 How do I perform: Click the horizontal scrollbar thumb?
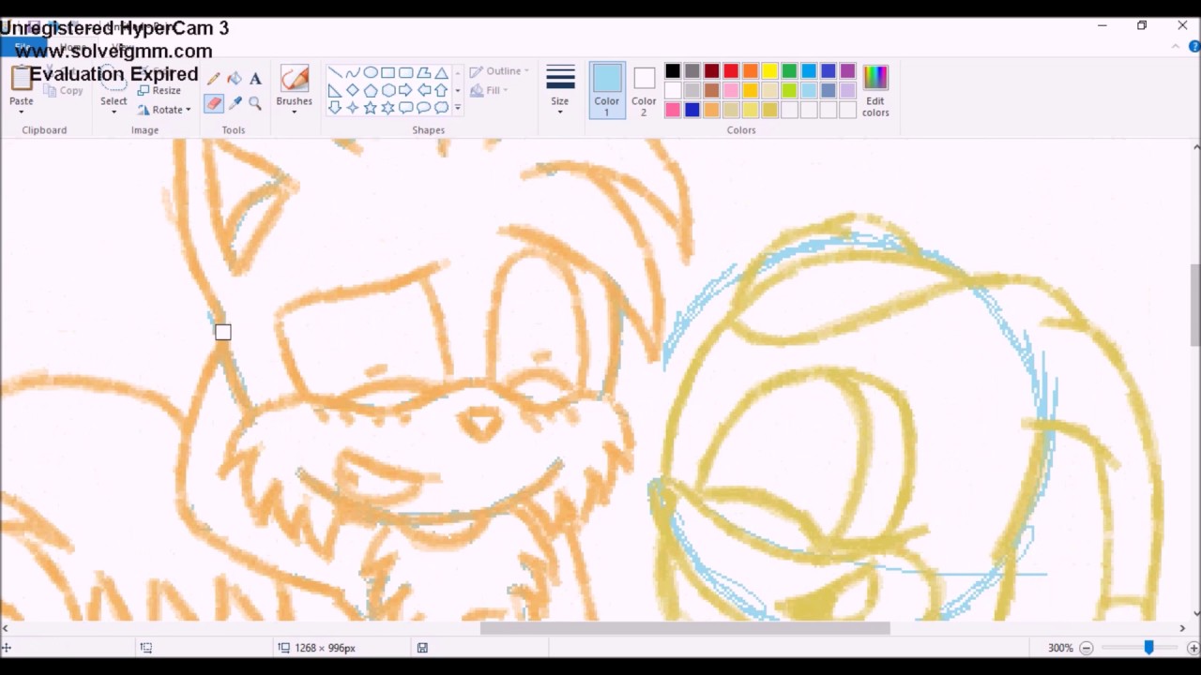coord(685,628)
